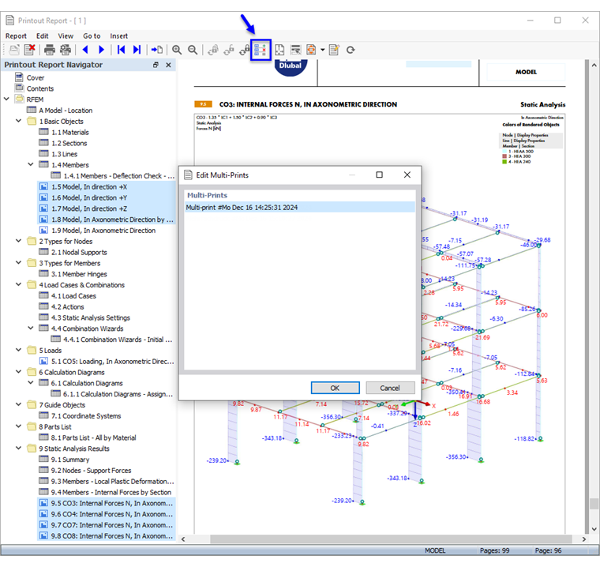
Task: Click the header settings toolbar icon
Action: click(295, 50)
